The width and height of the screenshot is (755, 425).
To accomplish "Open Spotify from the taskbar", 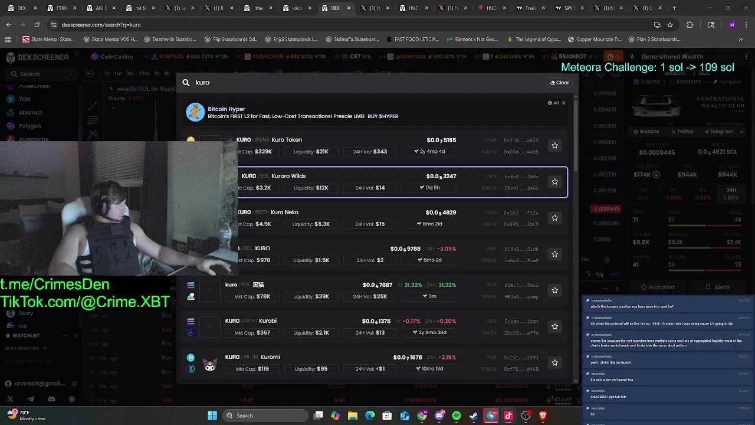I will pyautogui.click(x=457, y=416).
